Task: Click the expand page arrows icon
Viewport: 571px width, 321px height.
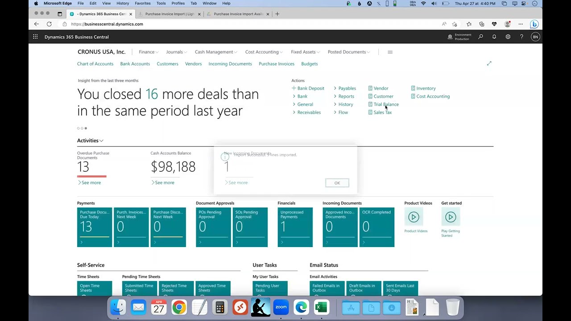Action: tap(489, 64)
